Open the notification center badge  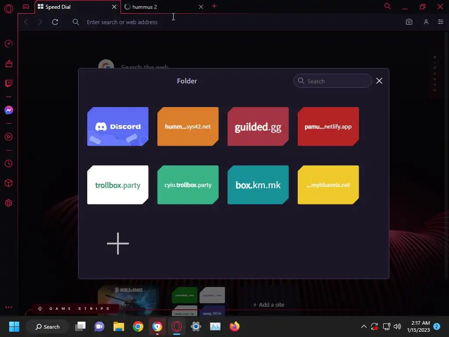(436, 326)
